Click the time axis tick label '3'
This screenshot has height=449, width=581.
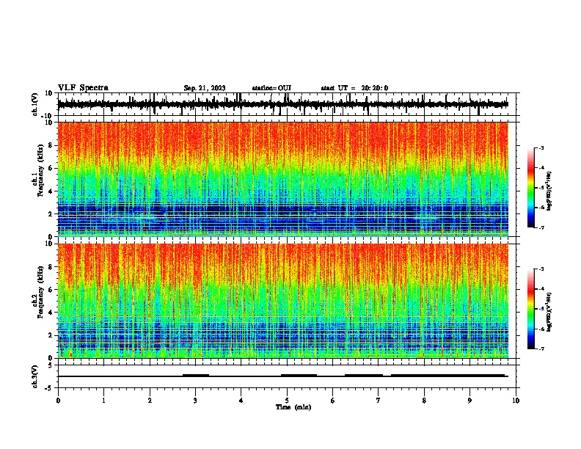click(x=195, y=401)
